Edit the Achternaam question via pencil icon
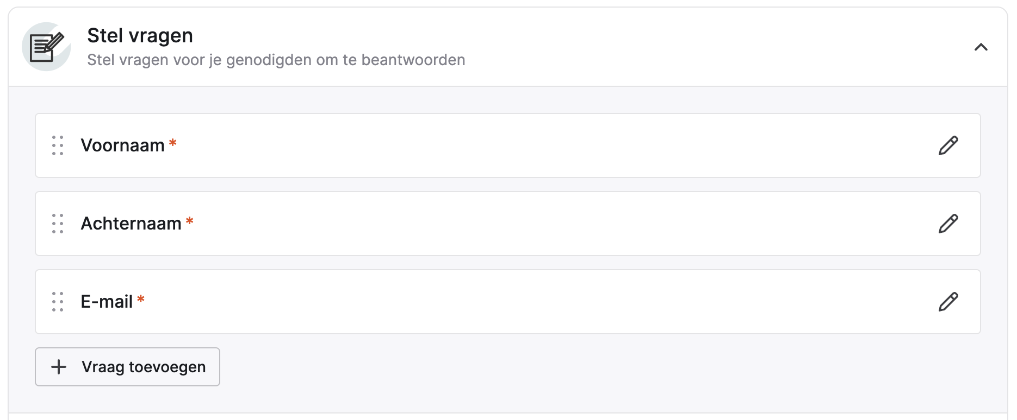Screen dimensions: 1017x420 pos(948,224)
